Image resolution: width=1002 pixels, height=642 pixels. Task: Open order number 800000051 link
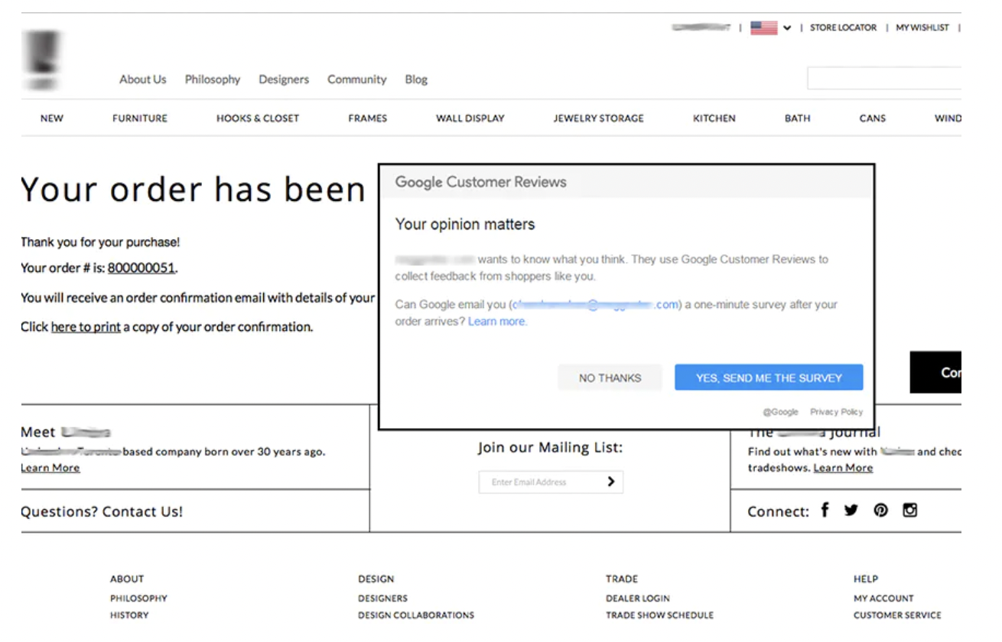tap(142, 268)
